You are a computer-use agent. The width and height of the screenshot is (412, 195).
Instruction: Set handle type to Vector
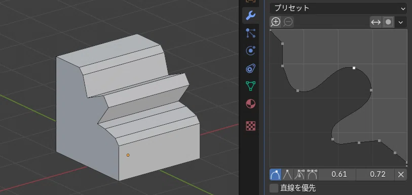click(x=287, y=174)
